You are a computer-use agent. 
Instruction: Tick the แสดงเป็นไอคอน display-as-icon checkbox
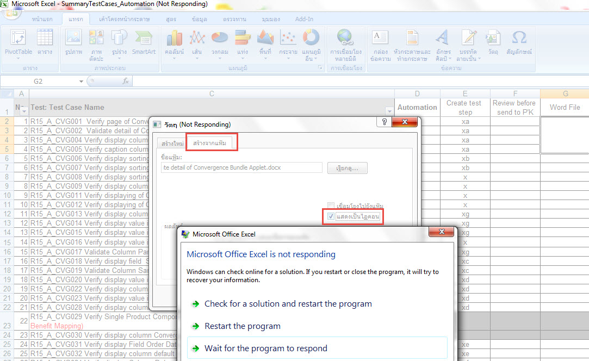click(331, 216)
